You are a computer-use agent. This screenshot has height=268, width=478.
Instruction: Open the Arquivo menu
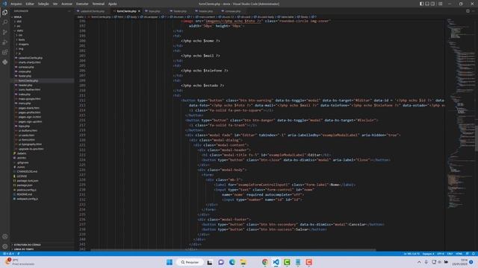tap(16, 4)
